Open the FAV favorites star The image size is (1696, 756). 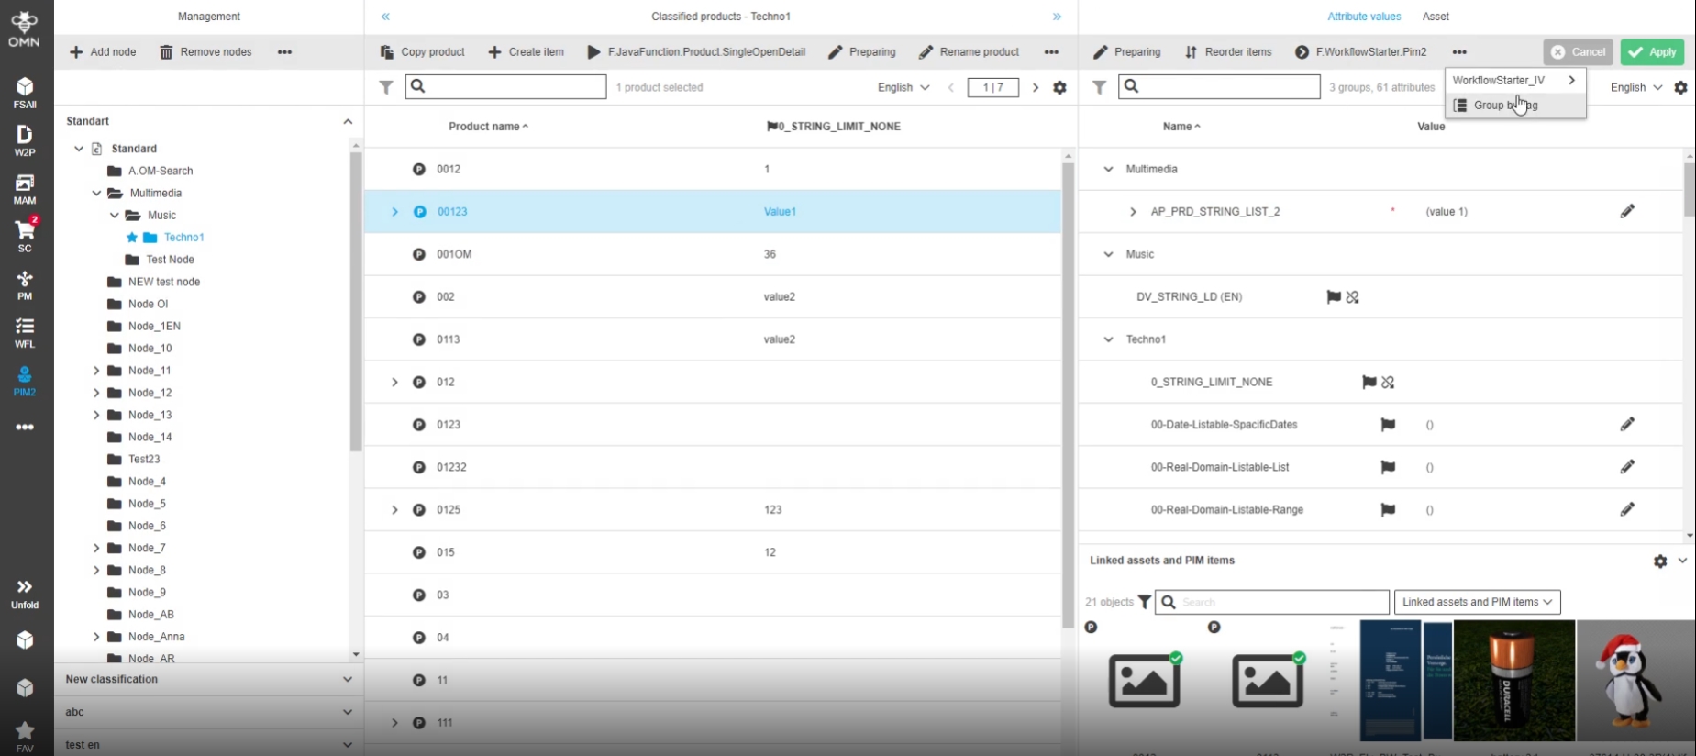coord(25,737)
